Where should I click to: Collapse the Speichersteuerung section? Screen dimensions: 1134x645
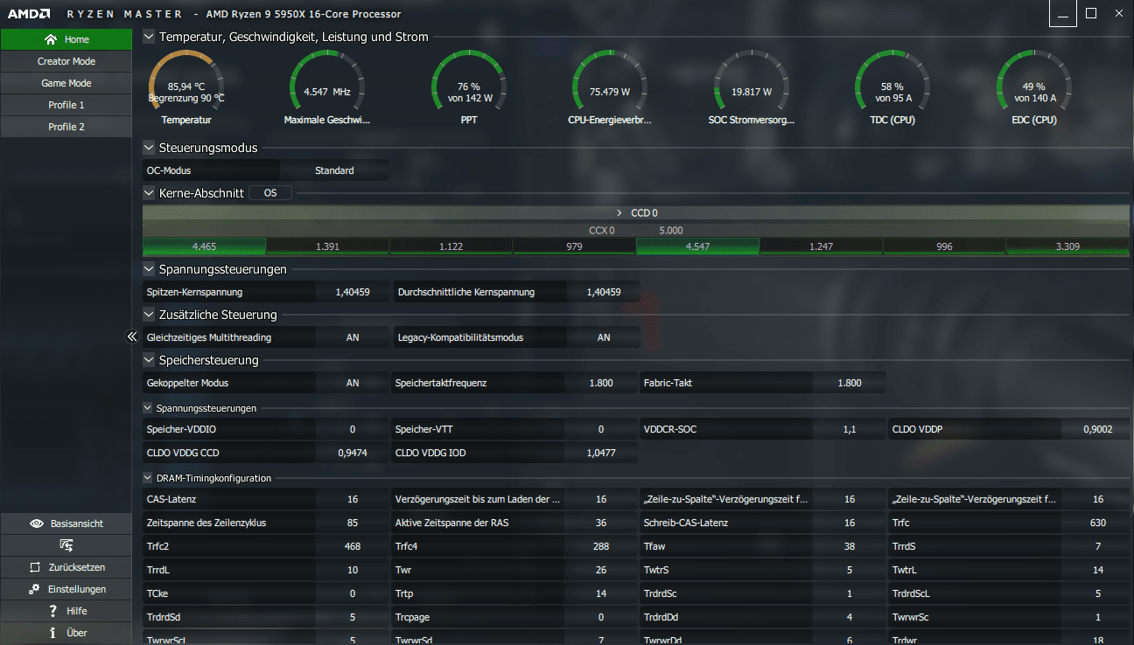[x=149, y=360]
